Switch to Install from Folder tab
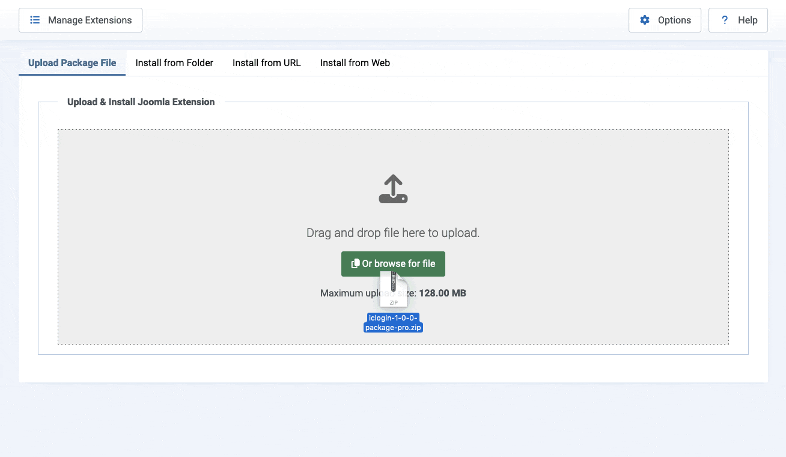Viewport: 786px width, 457px height. tap(174, 63)
